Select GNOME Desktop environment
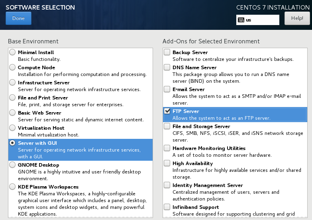The image size is (312, 220). (13, 165)
